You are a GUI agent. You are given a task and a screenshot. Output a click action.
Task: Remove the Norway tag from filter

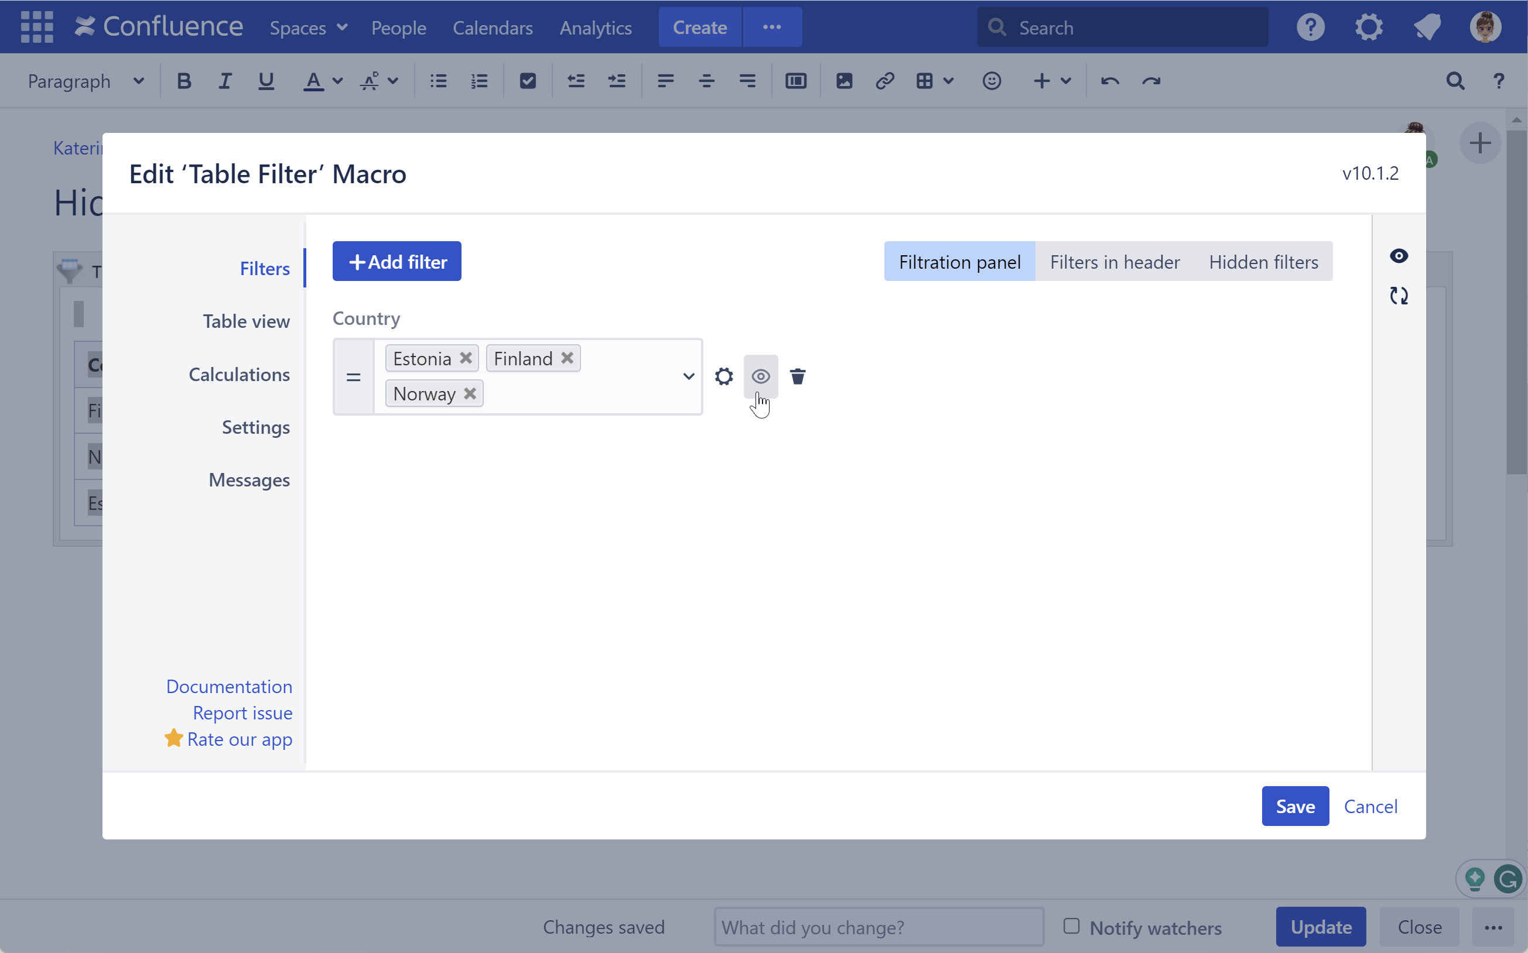coord(470,393)
